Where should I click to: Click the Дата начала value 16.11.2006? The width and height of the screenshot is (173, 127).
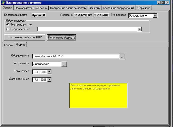(x=40, y=72)
